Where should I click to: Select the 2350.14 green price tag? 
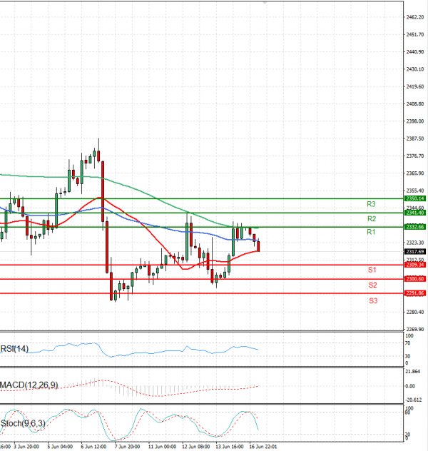[414, 198]
